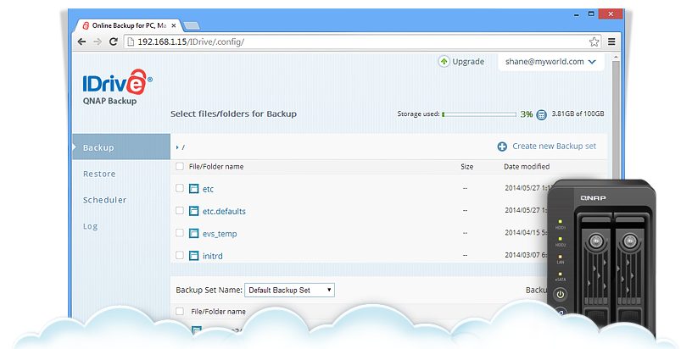Viewport: 692px width, 349px height.
Task: Close the Online Backup browser tab
Action: (174, 25)
